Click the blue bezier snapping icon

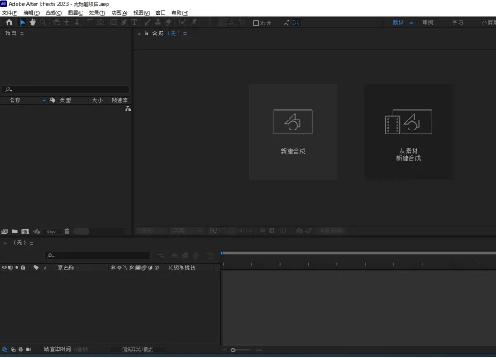click(x=297, y=22)
